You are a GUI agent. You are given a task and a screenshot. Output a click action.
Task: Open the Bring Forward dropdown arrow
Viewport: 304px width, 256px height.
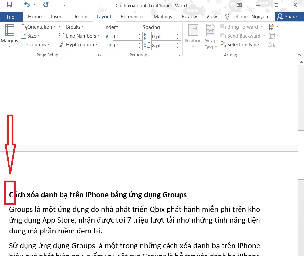pyautogui.click(x=262, y=27)
